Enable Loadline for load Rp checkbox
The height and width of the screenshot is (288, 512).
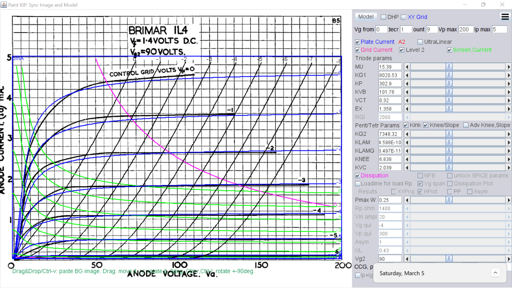click(358, 184)
